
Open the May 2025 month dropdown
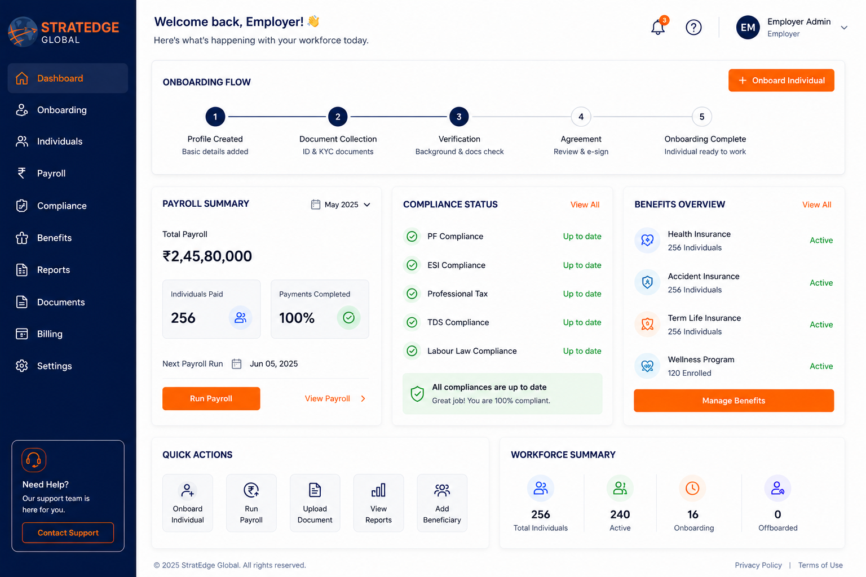(x=341, y=205)
